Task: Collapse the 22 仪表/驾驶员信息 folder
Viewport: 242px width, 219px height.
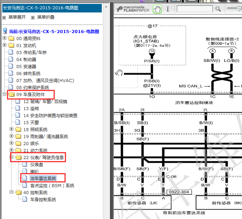Action: click(11, 157)
